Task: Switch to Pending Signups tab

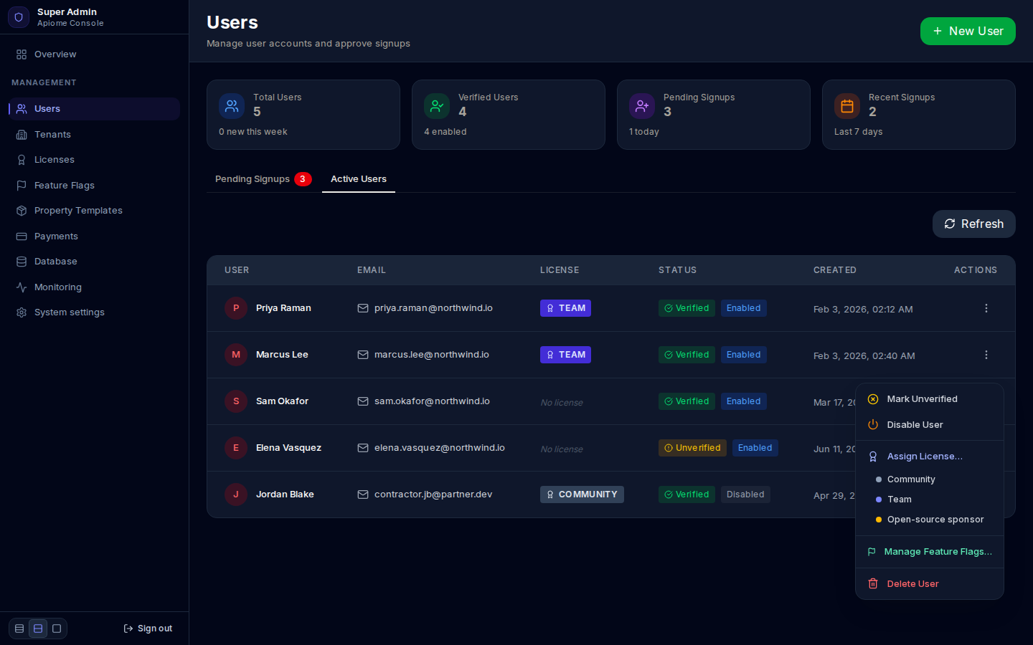Action: (x=263, y=179)
